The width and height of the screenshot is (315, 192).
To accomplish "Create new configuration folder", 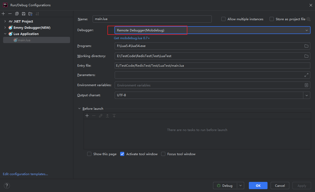I will pyautogui.click(x=30, y=14).
